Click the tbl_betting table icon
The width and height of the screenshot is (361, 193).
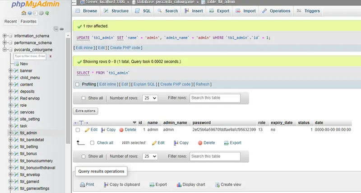(x=16, y=146)
